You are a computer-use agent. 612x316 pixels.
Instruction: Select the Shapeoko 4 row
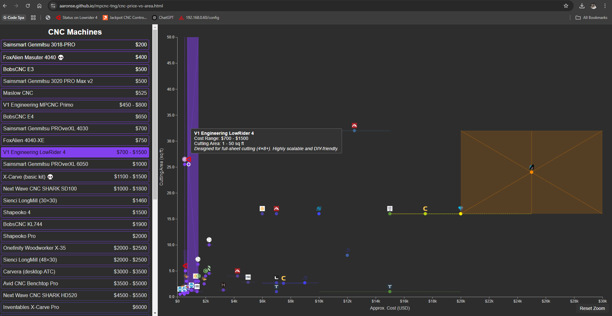point(75,213)
